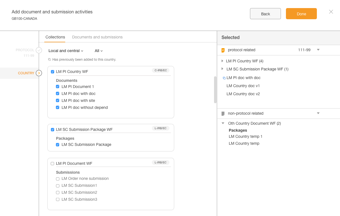Image resolution: width=340 pixels, height=216 pixels.
Task: Check the LM PI Document WF checkbox
Action: click(x=52, y=164)
